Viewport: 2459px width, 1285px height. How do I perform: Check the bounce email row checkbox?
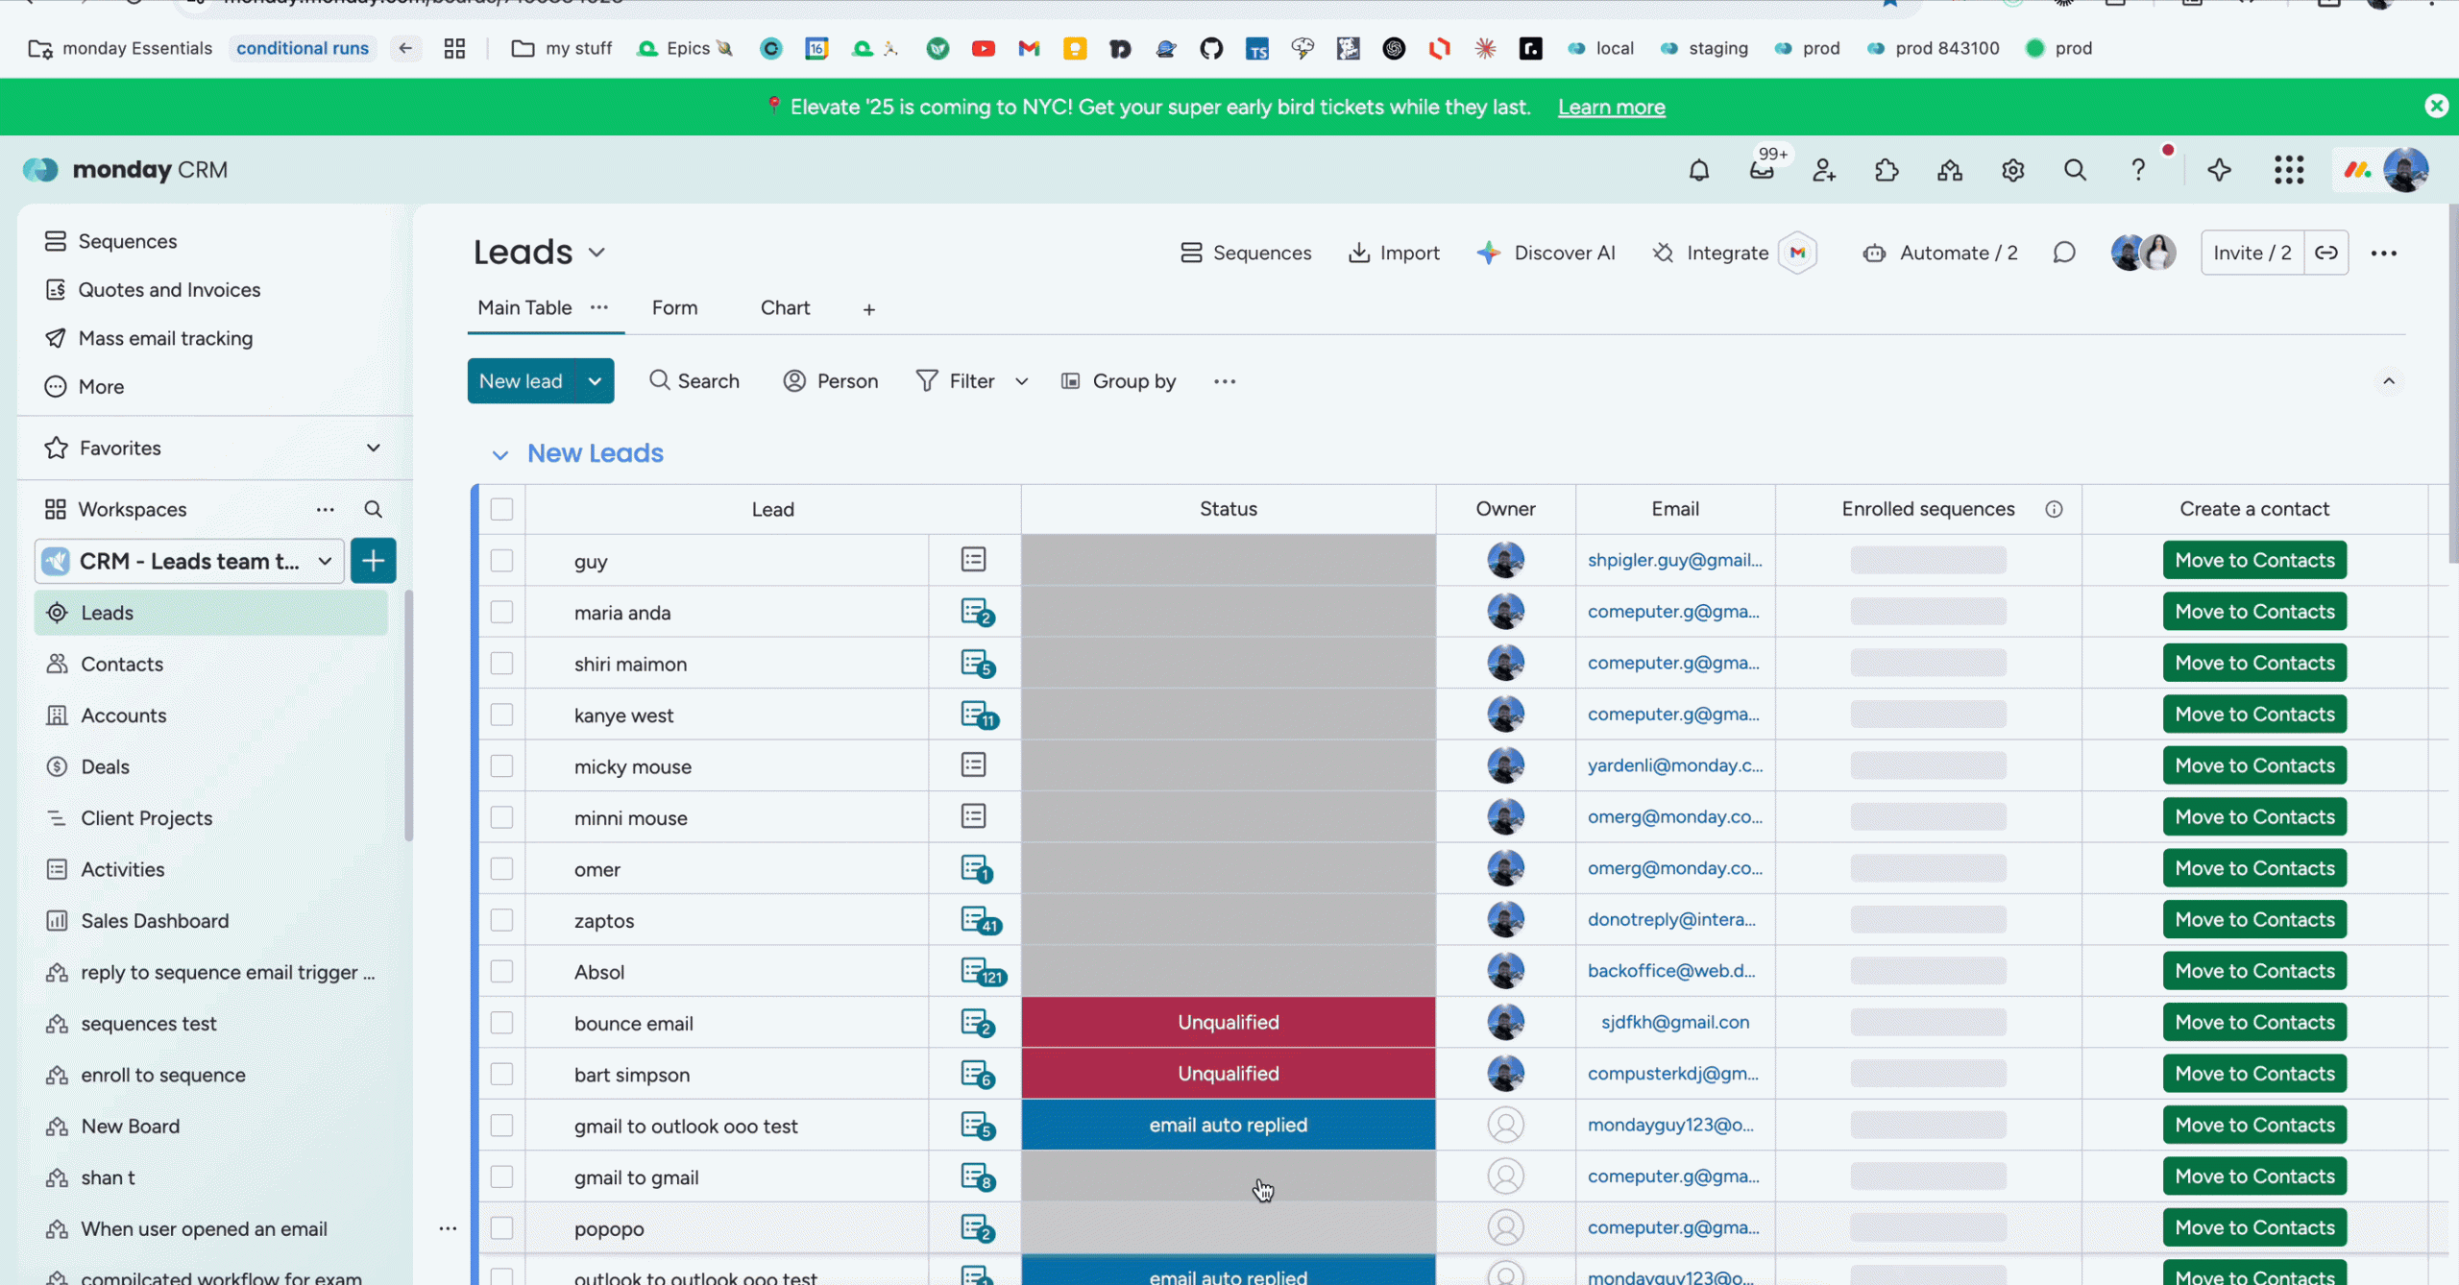click(x=501, y=1023)
